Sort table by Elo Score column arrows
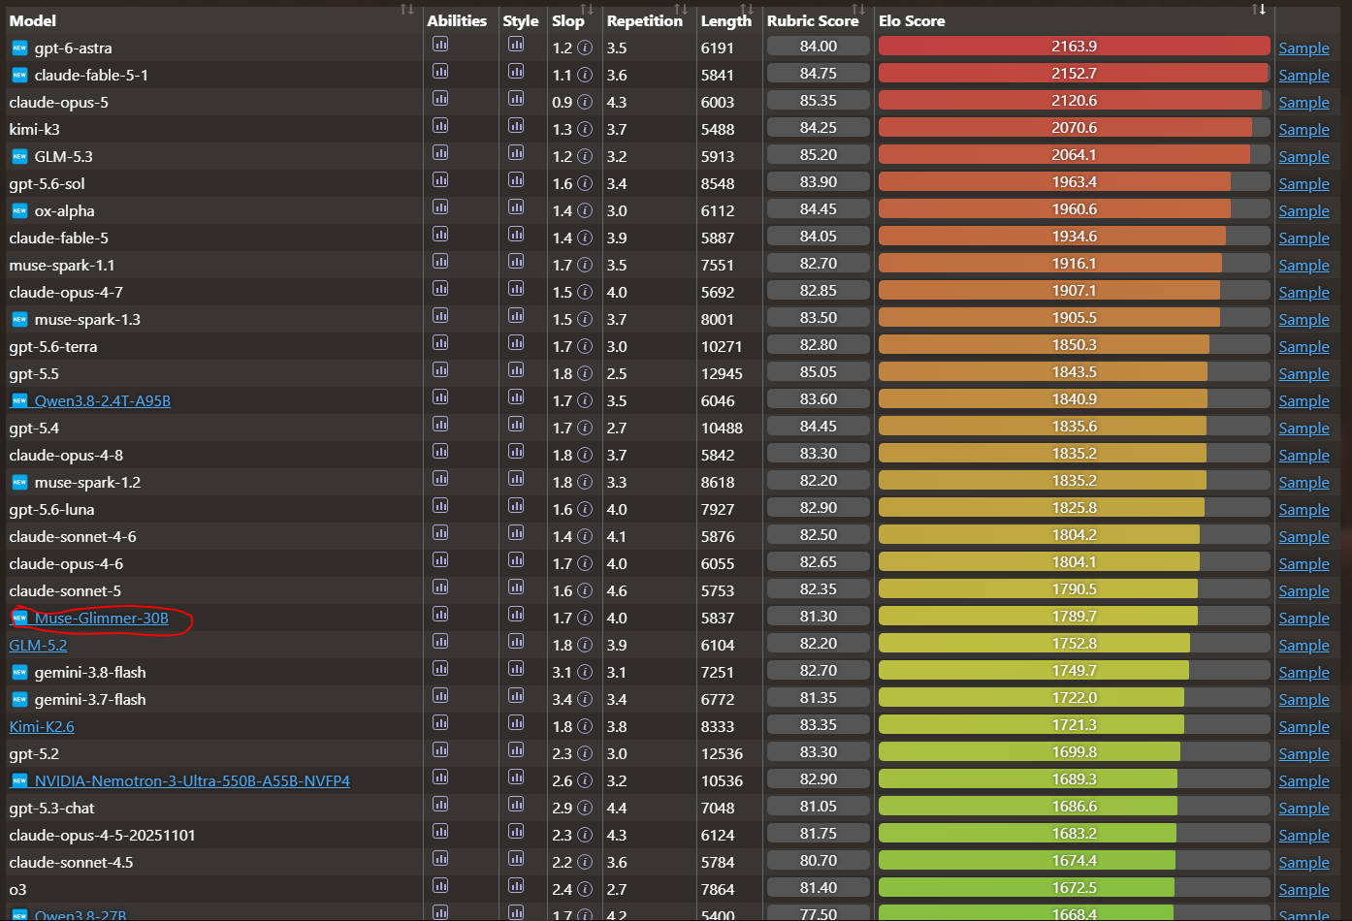This screenshot has width=1352, height=921. click(x=1259, y=10)
